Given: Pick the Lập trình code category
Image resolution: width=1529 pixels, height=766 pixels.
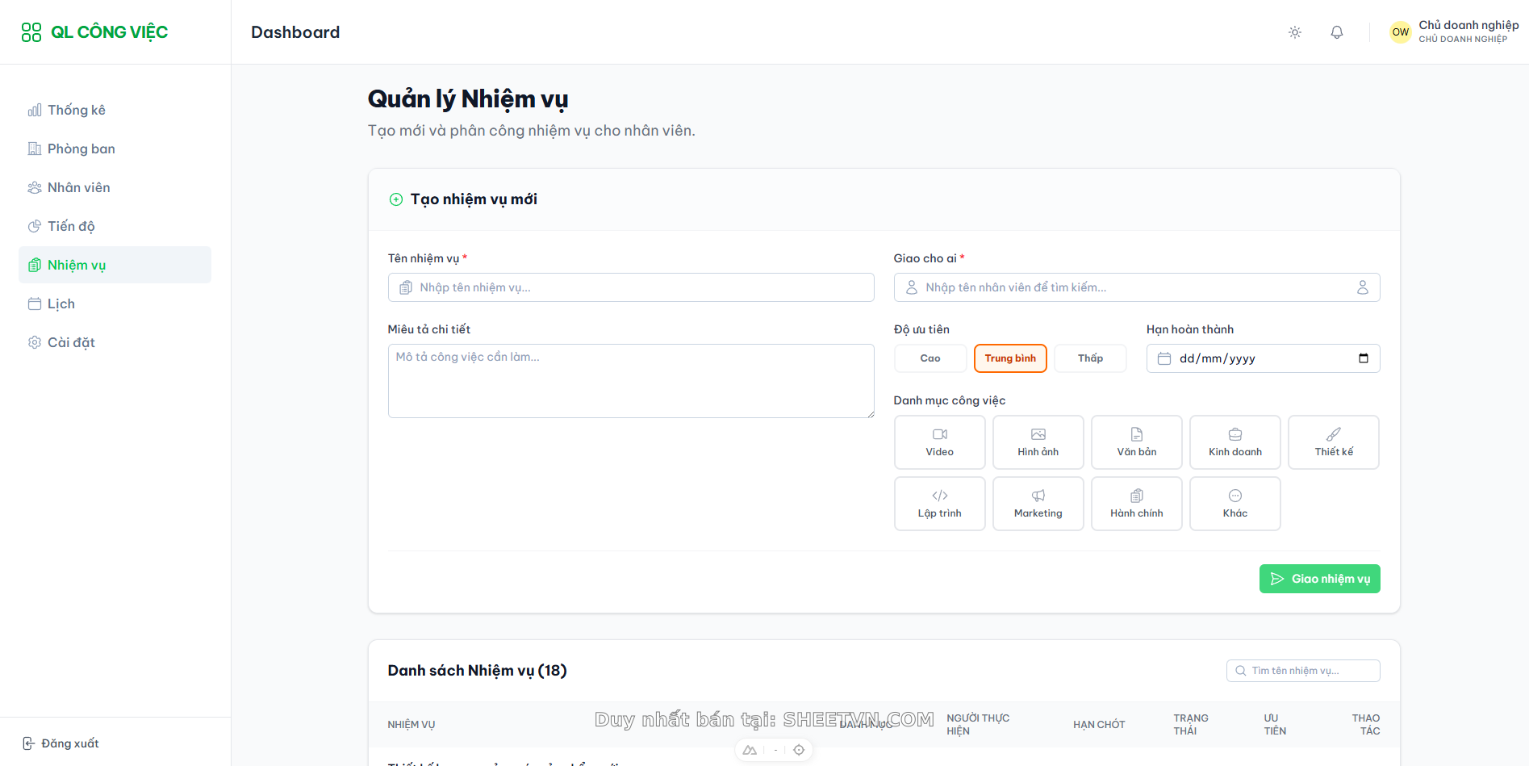Looking at the screenshot, I should (939, 504).
